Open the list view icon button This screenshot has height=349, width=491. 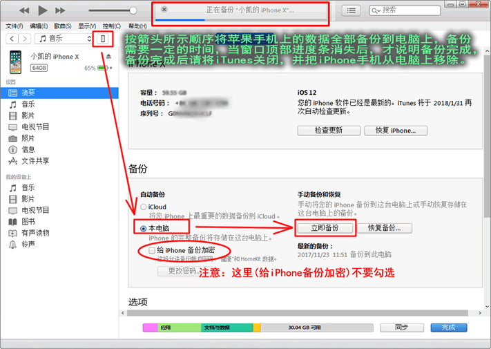351,10
